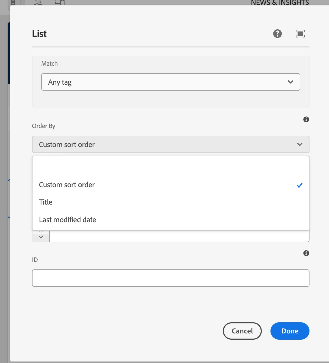329x363 pixels.
Task: Pick 'Last modified date' ordering option
Action: [x=67, y=220]
